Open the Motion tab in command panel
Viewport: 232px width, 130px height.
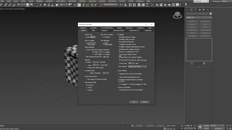point(199,10)
